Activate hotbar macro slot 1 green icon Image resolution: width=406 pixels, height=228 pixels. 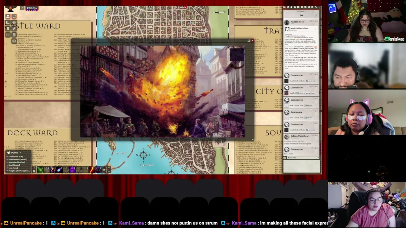tap(40, 170)
